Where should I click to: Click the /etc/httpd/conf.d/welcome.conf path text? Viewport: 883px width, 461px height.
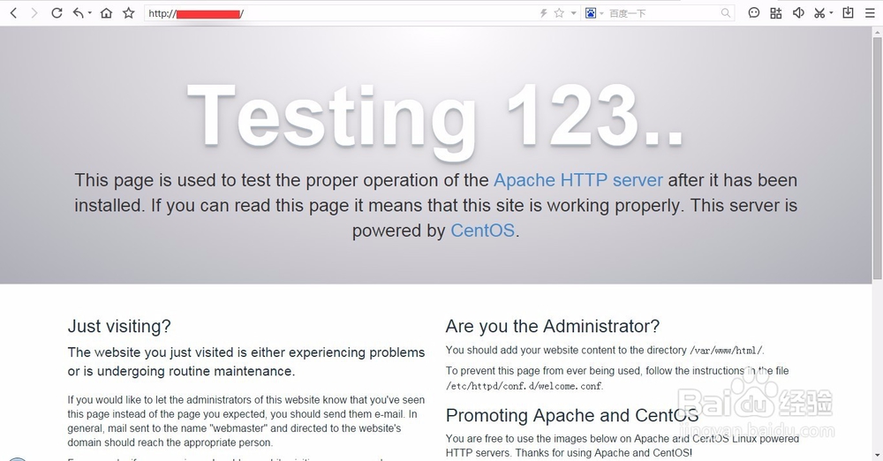click(524, 386)
